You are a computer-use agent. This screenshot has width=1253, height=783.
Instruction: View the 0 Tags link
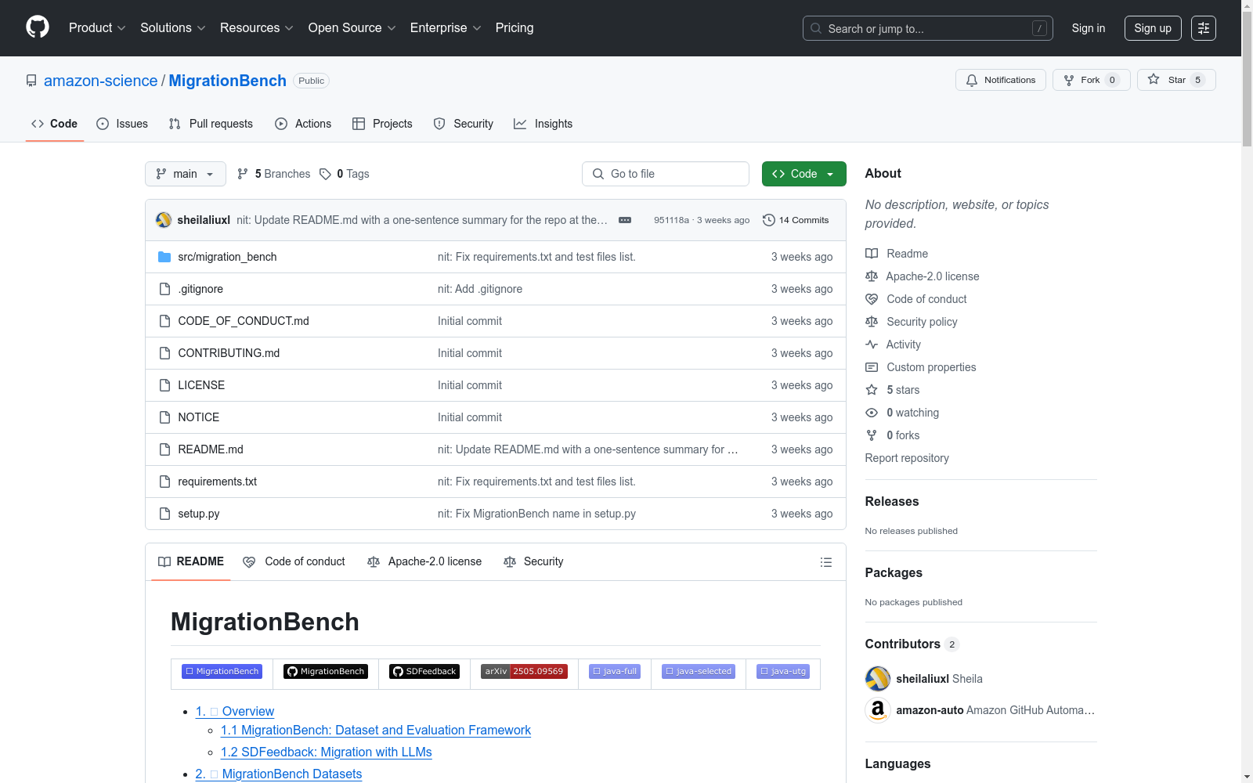[x=345, y=174]
